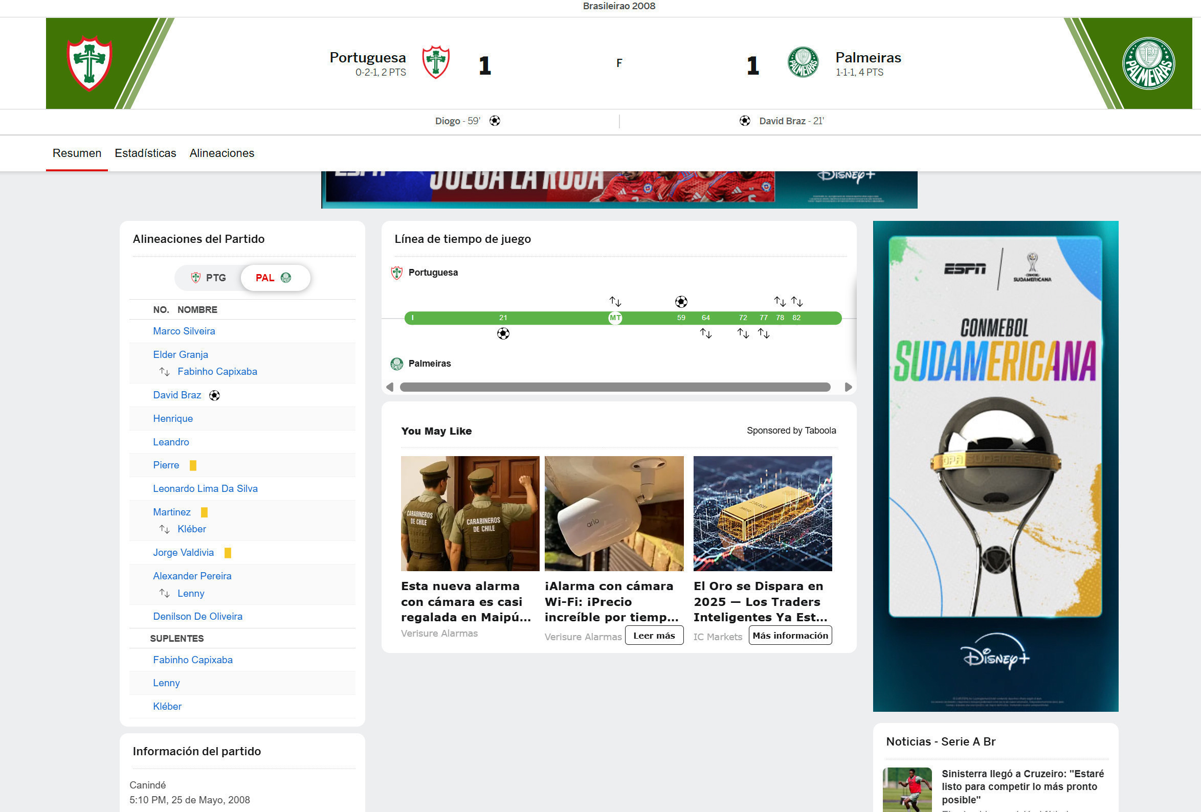This screenshot has width=1201, height=812.
Task: Click the substitution icon below minute 72
Action: click(743, 334)
